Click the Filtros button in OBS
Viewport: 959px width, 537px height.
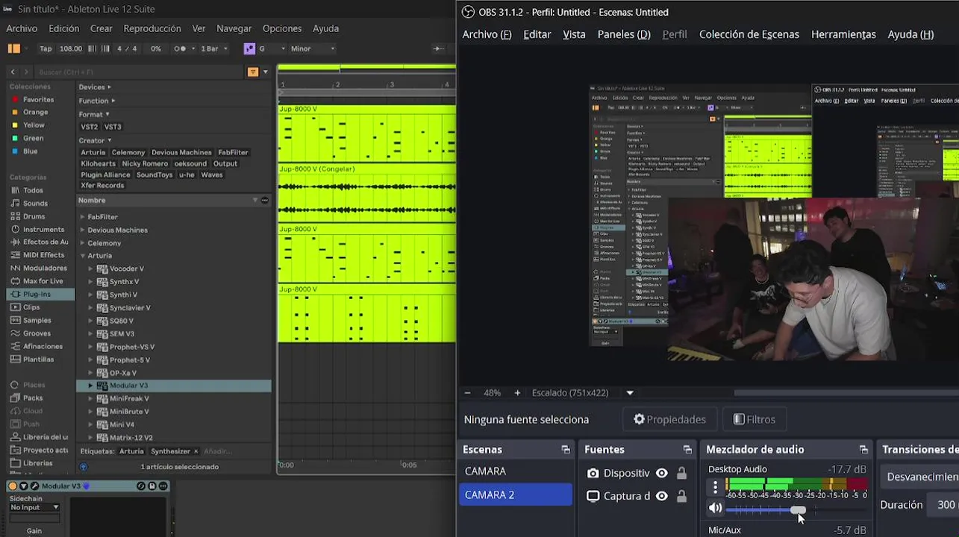(x=755, y=419)
